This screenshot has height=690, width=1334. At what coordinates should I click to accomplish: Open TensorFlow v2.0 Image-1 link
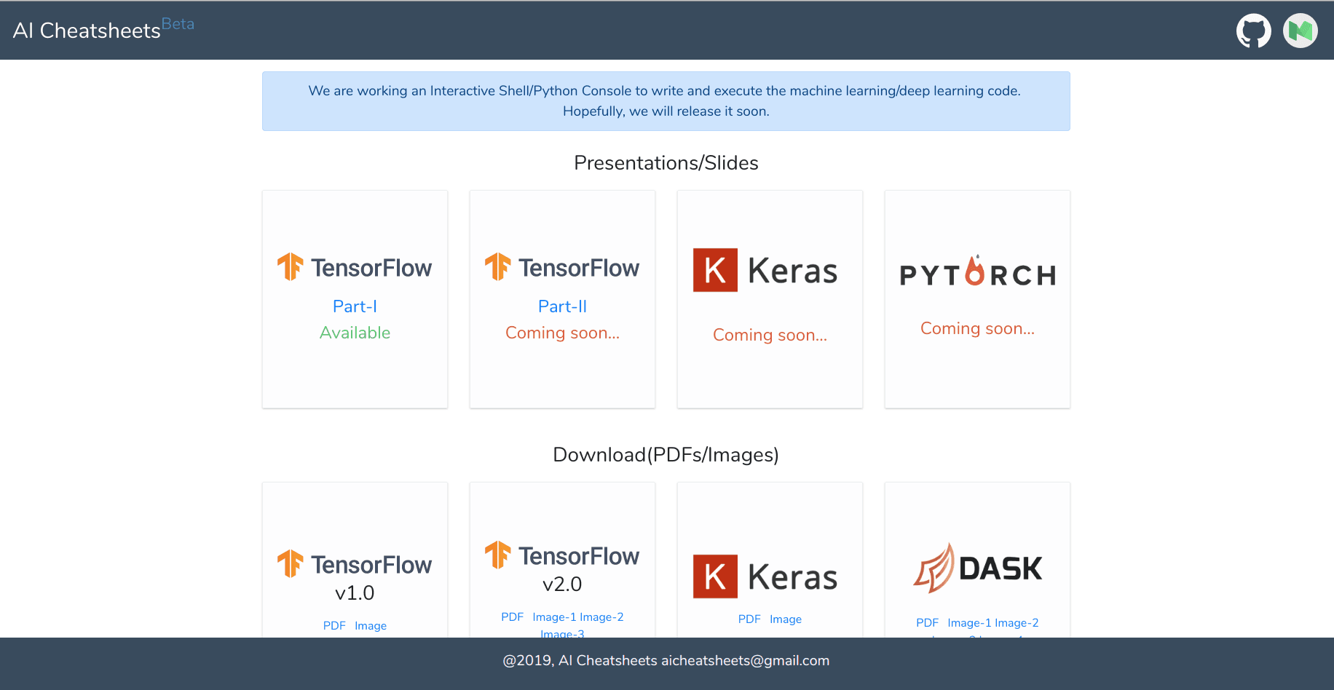pos(554,617)
